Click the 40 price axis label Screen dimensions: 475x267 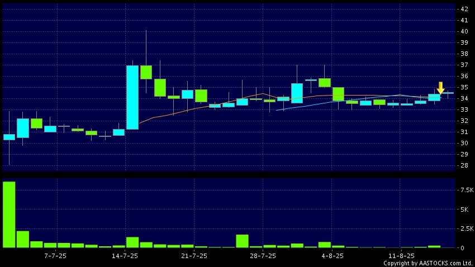pyautogui.click(x=464, y=31)
